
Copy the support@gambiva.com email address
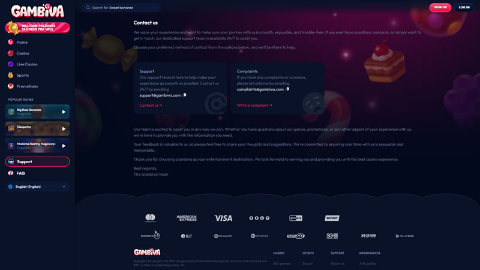pos(185,95)
